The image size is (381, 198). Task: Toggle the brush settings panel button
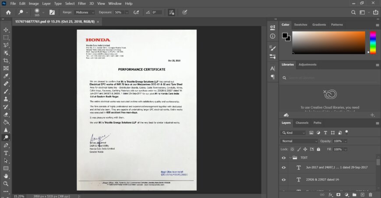click(x=52, y=12)
